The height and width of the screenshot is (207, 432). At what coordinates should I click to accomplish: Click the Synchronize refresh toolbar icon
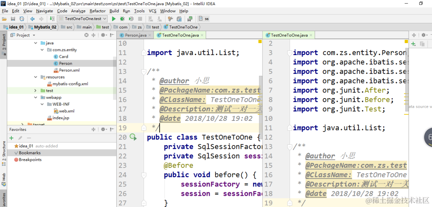coord(22,19)
